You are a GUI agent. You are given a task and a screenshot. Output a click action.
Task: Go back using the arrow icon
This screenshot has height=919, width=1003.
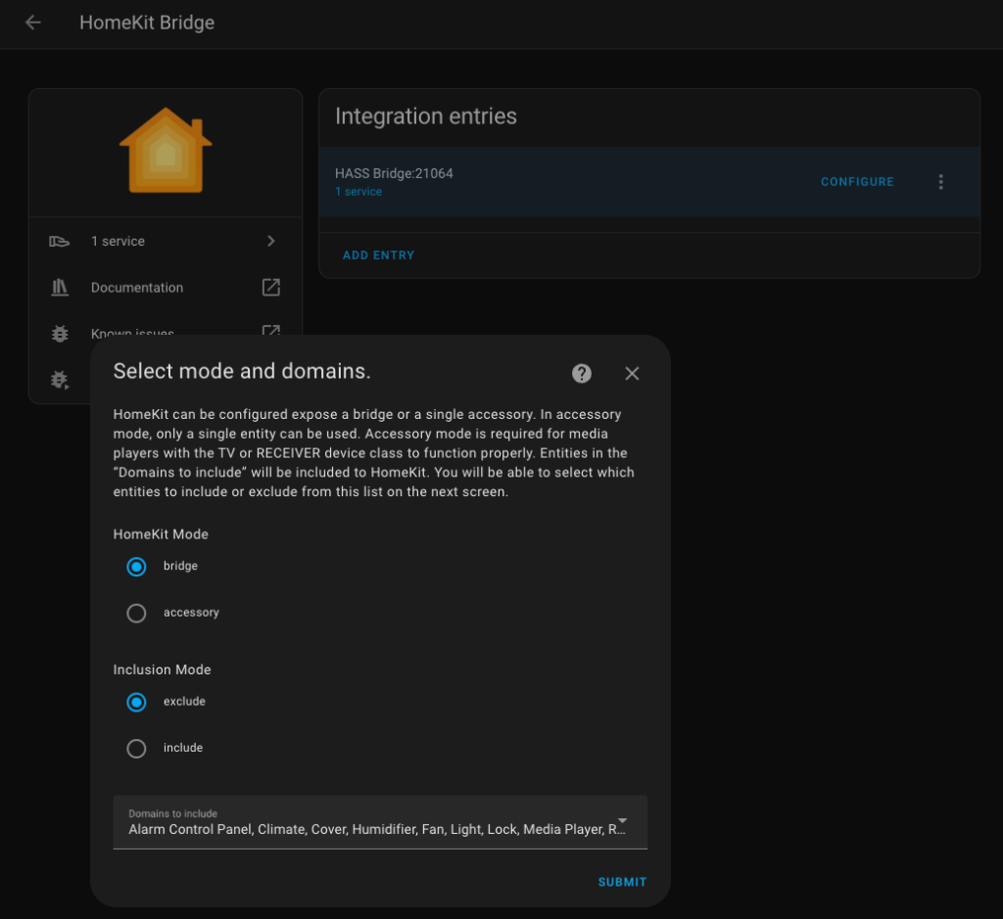click(32, 23)
